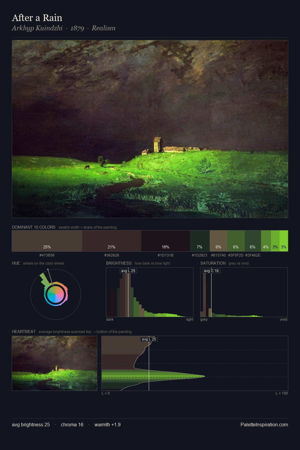Click the 7% dark green swatch
The image size is (300, 450).
[200, 241]
